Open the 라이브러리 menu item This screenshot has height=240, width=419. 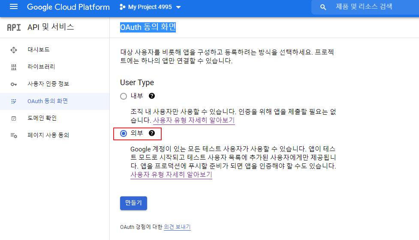point(54,67)
